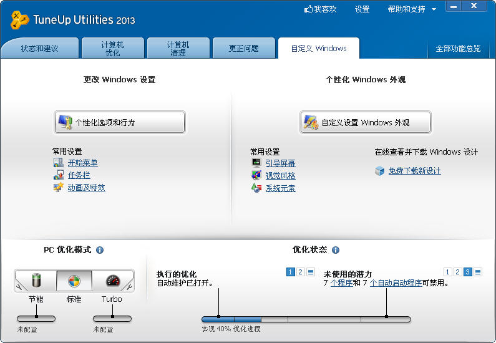This screenshot has height=343, width=496.
Task: Switch to the 计算机清理 tab
Action: coord(178,49)
